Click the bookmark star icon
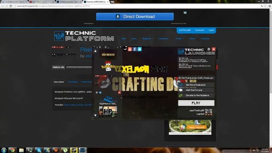 pos(265,6)
